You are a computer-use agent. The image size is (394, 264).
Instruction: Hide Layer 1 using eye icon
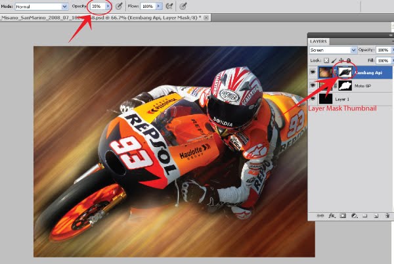[x=313, y=99]
